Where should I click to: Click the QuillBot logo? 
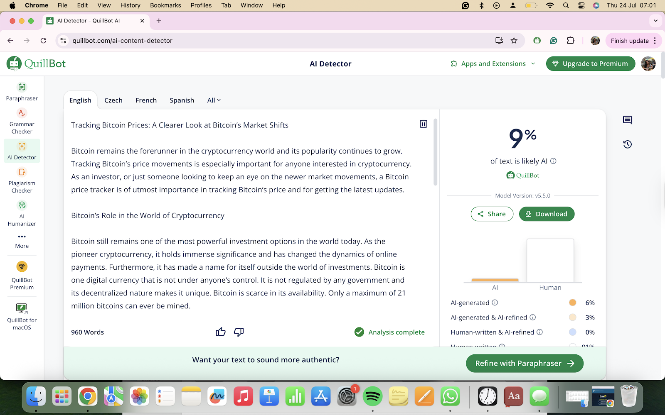click(36, 63)
